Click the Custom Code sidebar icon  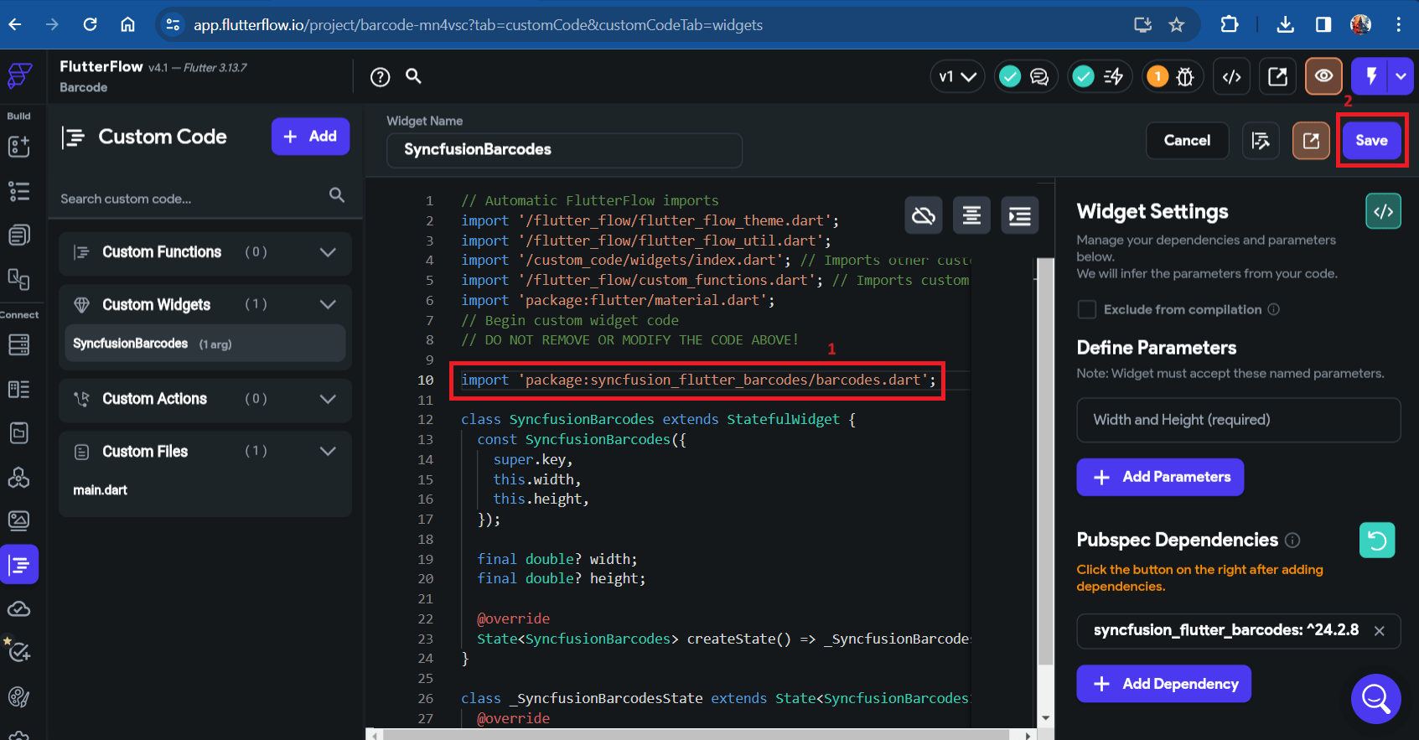click(x=19, y=565)
